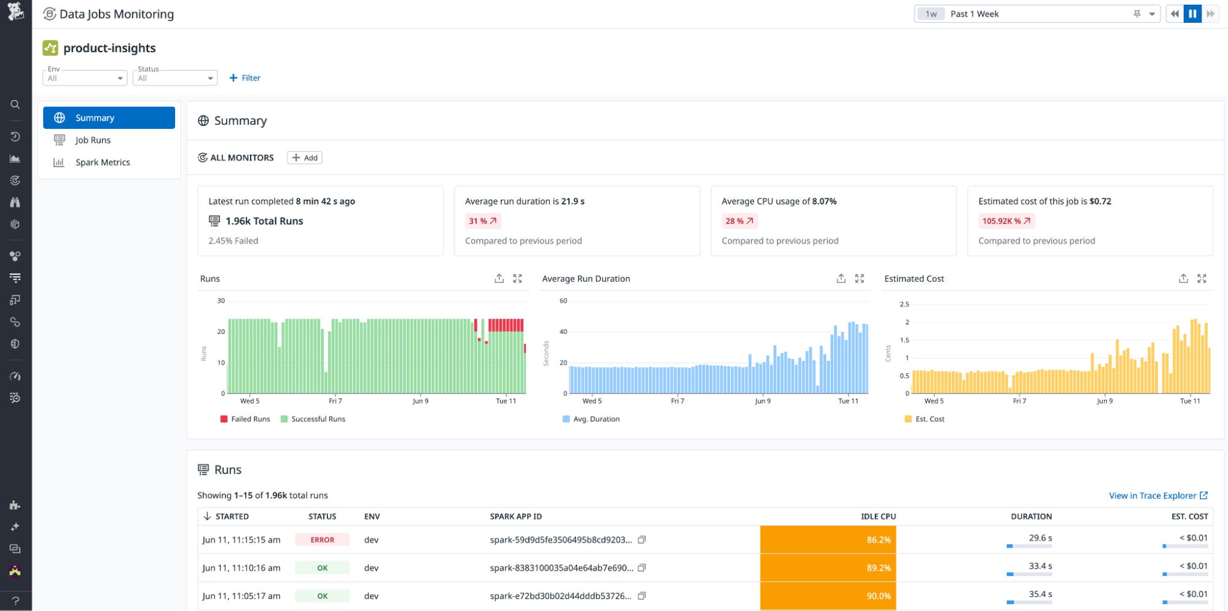Image resolution: width=1228 pixels, height=611 pixels.
Task: Pause live time updates
Action: tap(1192, 14)
